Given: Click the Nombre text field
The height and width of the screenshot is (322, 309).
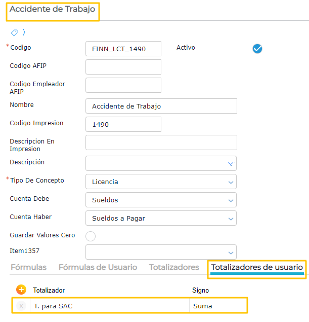Looking at the screenshot, I should point(161,106).
